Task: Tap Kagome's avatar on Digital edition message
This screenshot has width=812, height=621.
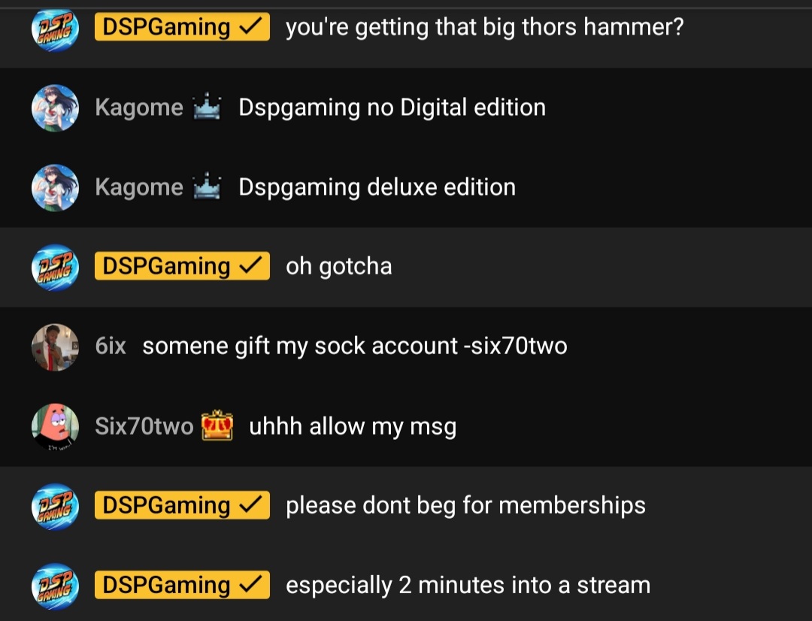Action: (55, 108)
